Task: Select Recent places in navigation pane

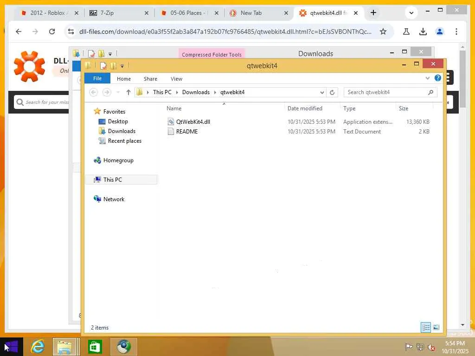Action: click(124, 141)
